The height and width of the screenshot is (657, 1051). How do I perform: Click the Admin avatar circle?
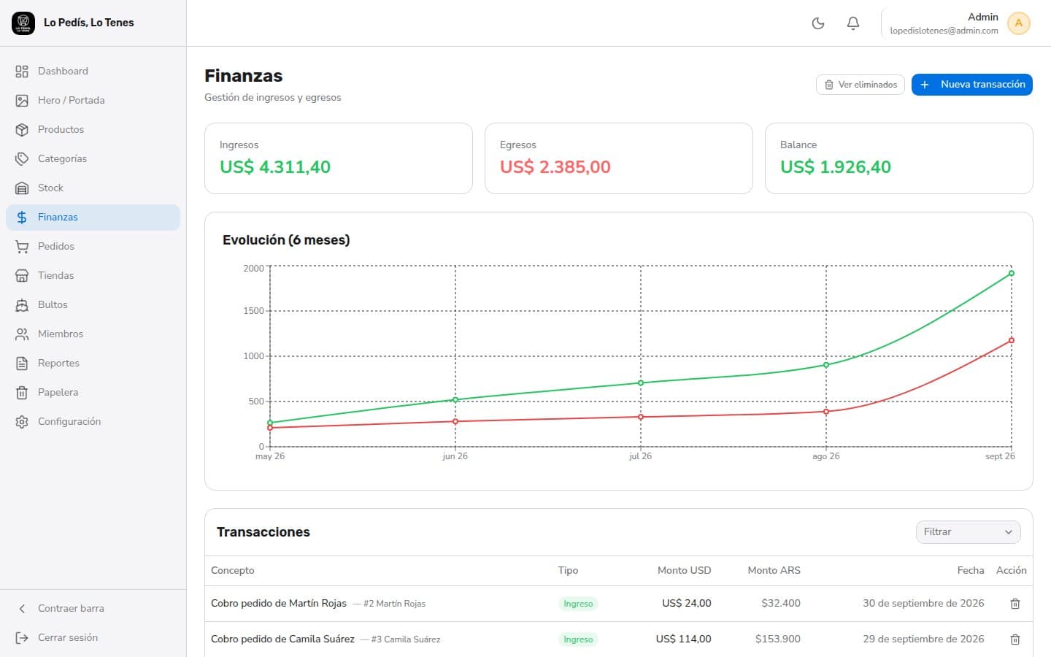[x=1018, y=23]
